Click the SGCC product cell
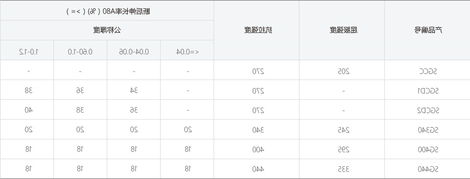470x179 pixels. (427, 70)
